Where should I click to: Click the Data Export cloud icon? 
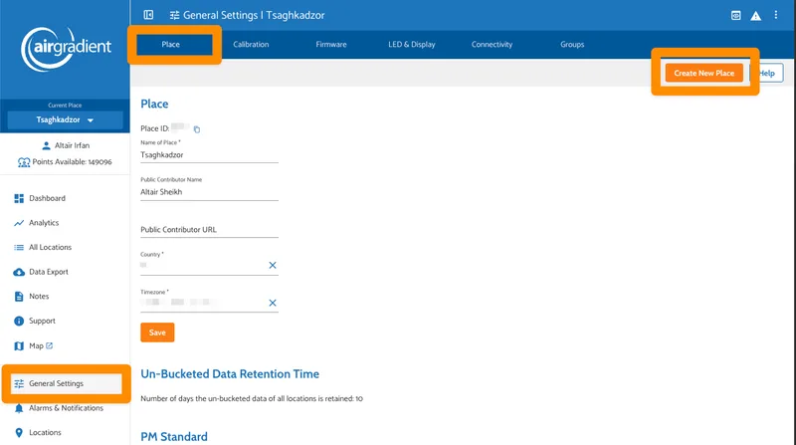point(19,272)
